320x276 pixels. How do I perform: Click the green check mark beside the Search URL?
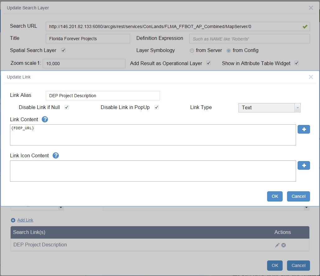[305, 26]
